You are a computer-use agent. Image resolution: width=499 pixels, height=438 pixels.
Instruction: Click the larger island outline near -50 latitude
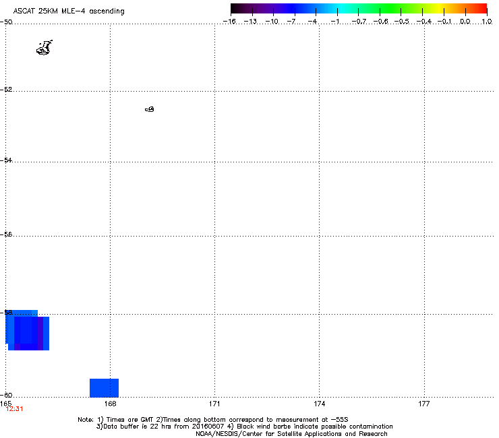click(45, 48)
